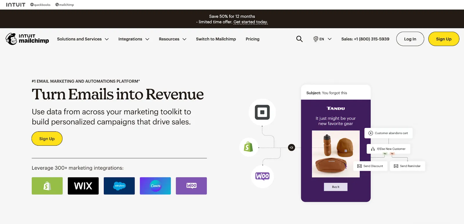The height and width of the screenshot is (224, 464).
Task: Select the Salesforce integration tile
Action: coord(119,186)
